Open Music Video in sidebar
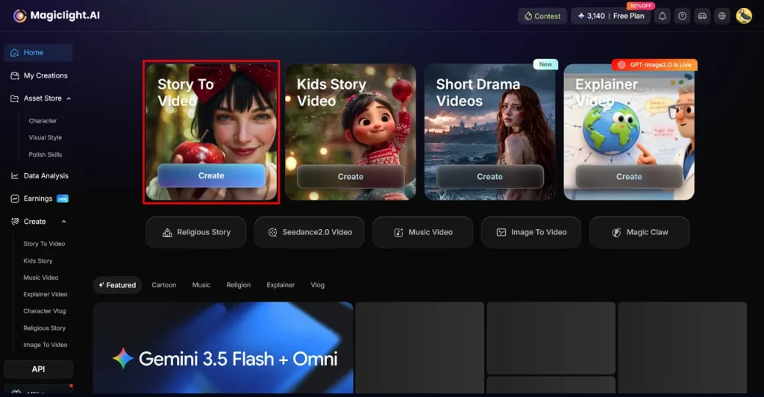764x397 pixels. pyautogui.click(x=40, y=278)
